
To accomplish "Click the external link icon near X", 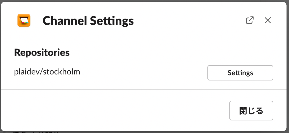I will click(x=249, y=21).
